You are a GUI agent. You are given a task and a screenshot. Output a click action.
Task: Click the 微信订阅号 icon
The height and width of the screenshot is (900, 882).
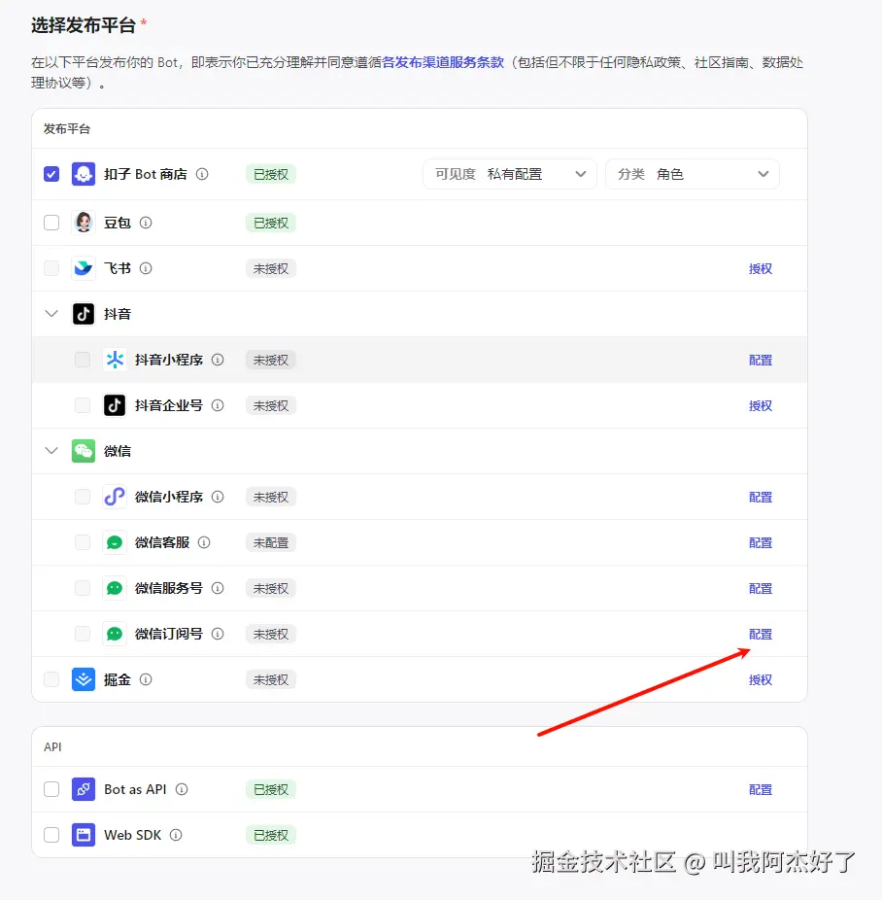pyautogui.click(x=114, y=634)
